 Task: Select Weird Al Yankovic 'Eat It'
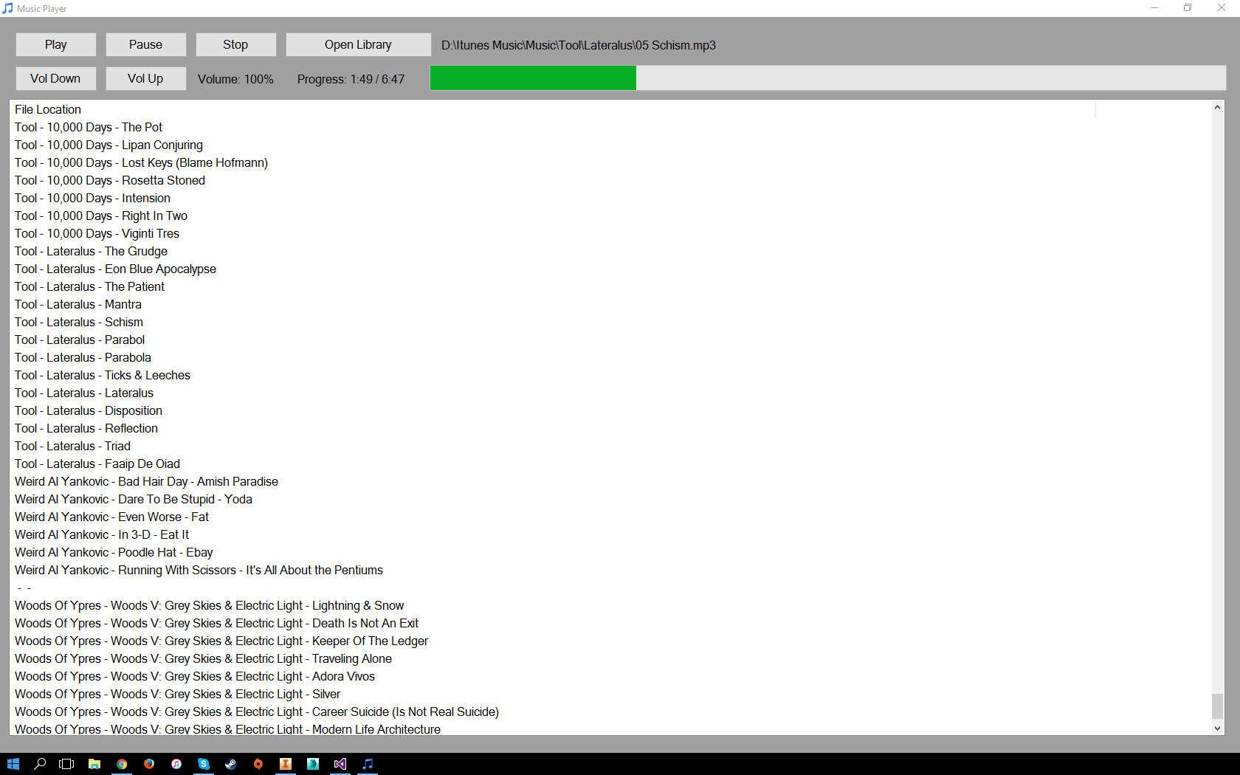coord(102,534)
